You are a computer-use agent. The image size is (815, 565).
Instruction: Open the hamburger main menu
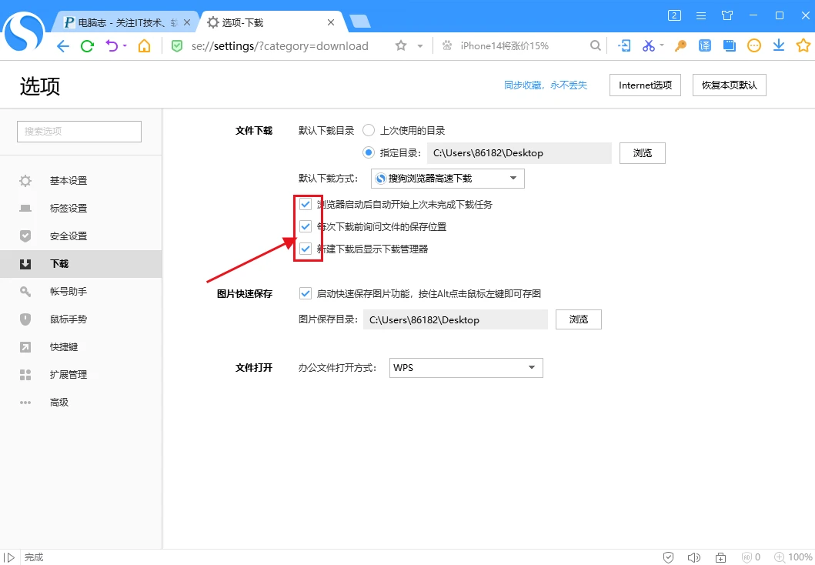(x=701, y=15)
